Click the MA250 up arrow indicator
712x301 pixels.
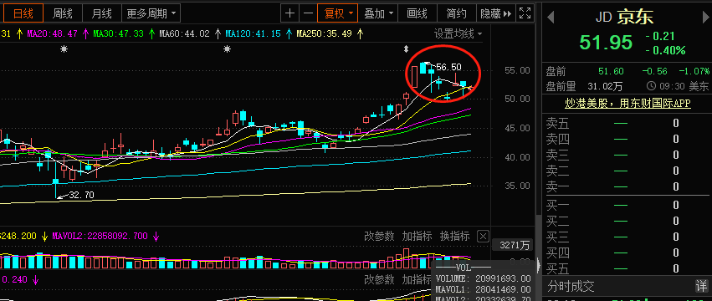[x=361, y=33]
